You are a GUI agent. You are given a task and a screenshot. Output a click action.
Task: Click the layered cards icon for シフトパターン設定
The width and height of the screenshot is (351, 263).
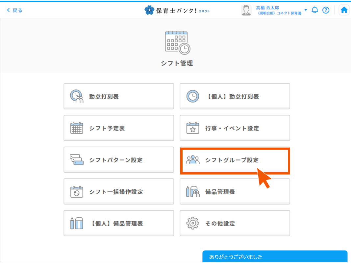77,159
